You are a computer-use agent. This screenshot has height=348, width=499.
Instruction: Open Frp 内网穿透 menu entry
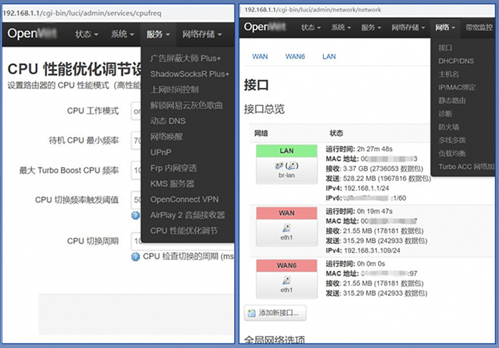pyautogui.click(x=174, y=168)
